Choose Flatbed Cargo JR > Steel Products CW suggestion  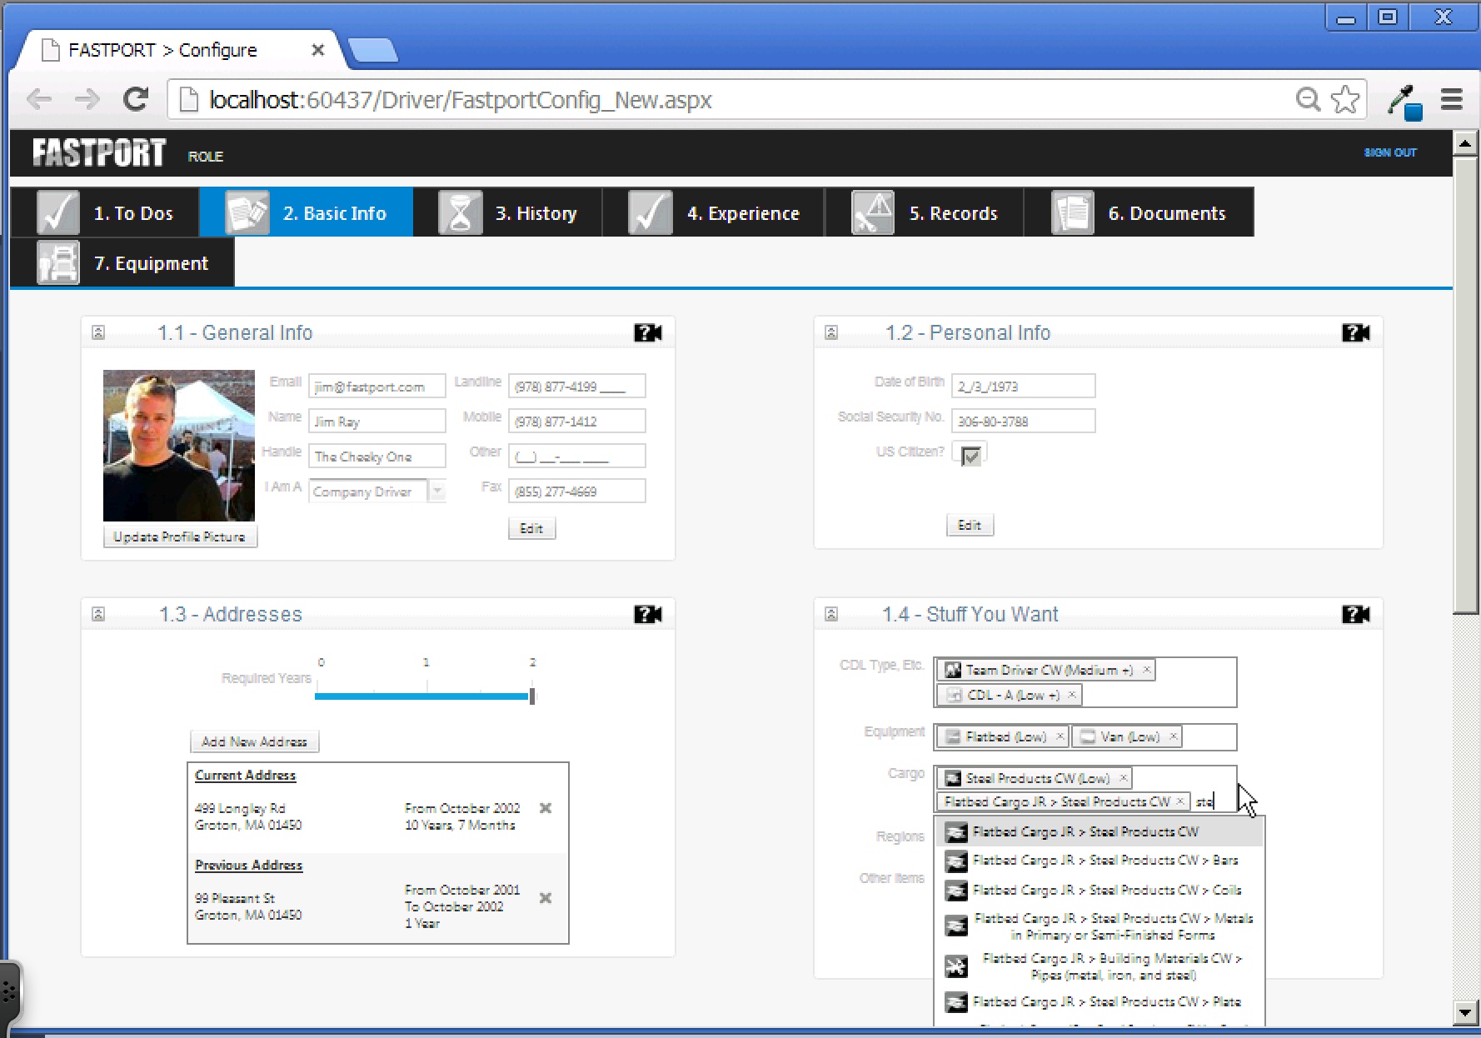point(1100,831)
